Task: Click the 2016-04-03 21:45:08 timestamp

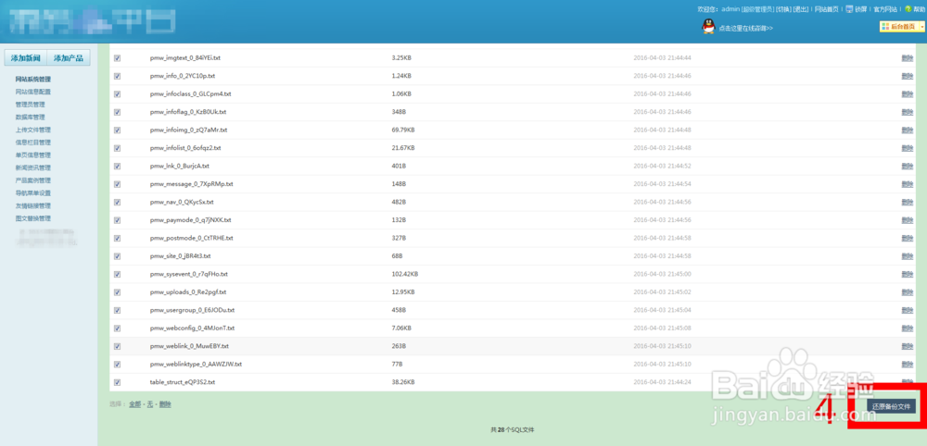Action: click(662, 328)
